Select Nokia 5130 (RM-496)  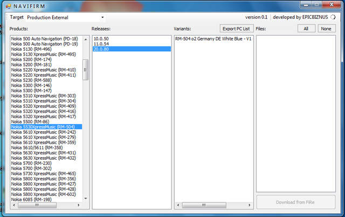(46, 49)
